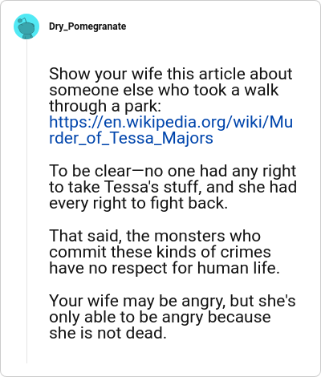This screenshot has width=321, height=377.
Task: Click the "To be clear" paragraph text
Action: tap(173, 187)
